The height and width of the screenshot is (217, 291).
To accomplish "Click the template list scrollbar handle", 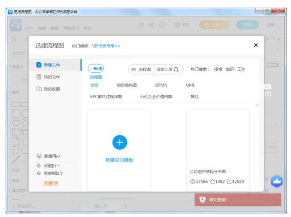I will pyautogui.click(x=257, y=105).
